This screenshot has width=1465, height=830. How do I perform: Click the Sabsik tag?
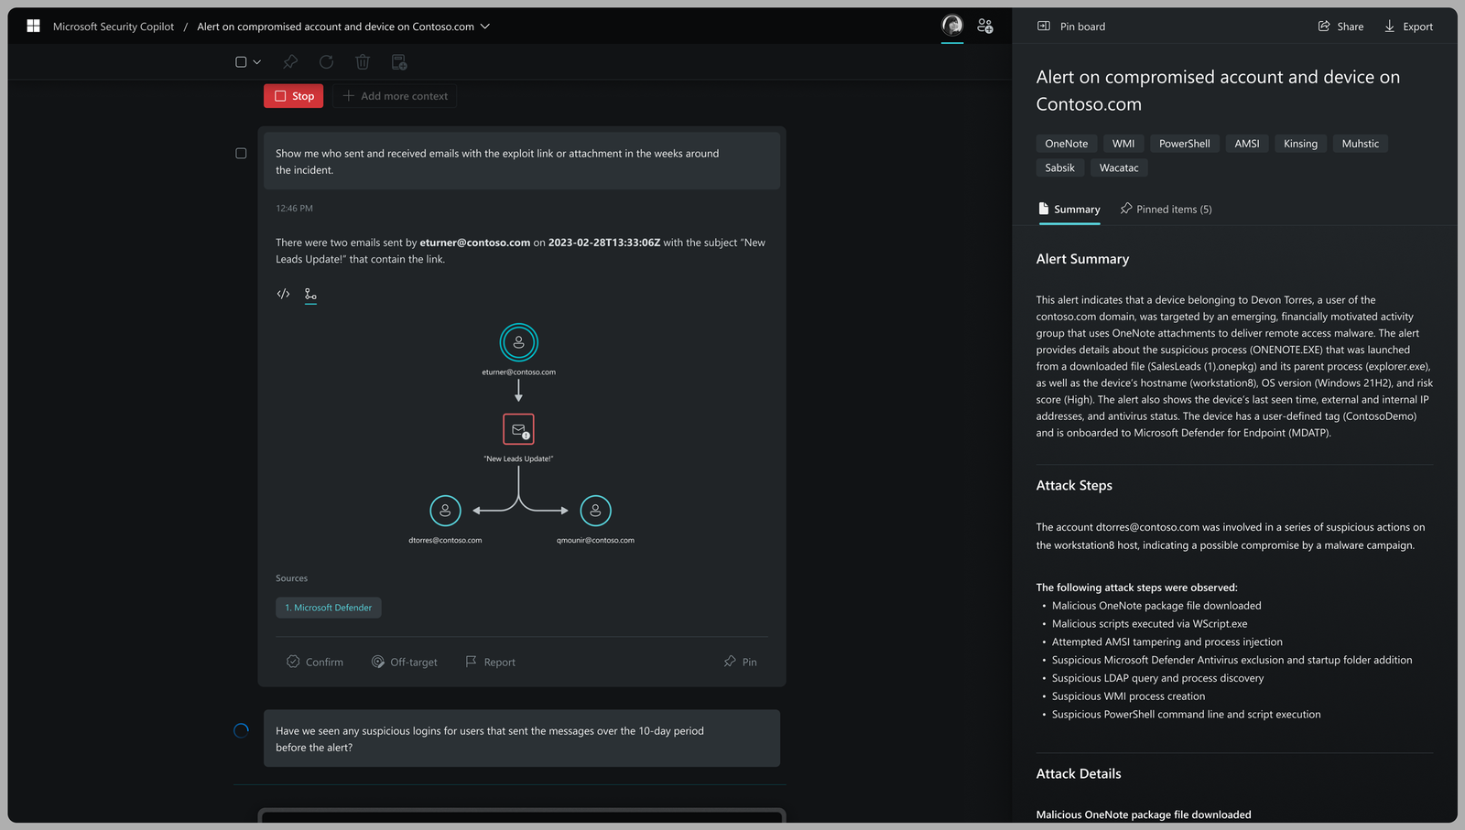point(1060,167)
